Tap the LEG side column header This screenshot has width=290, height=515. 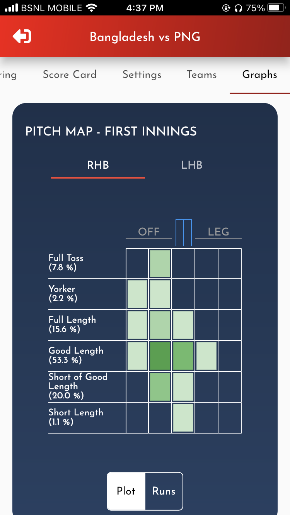point(218,232)
